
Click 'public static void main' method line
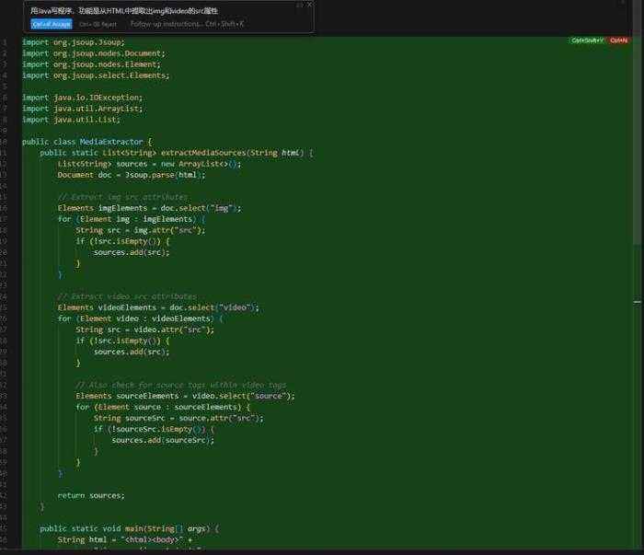click(x=129, y=529)
